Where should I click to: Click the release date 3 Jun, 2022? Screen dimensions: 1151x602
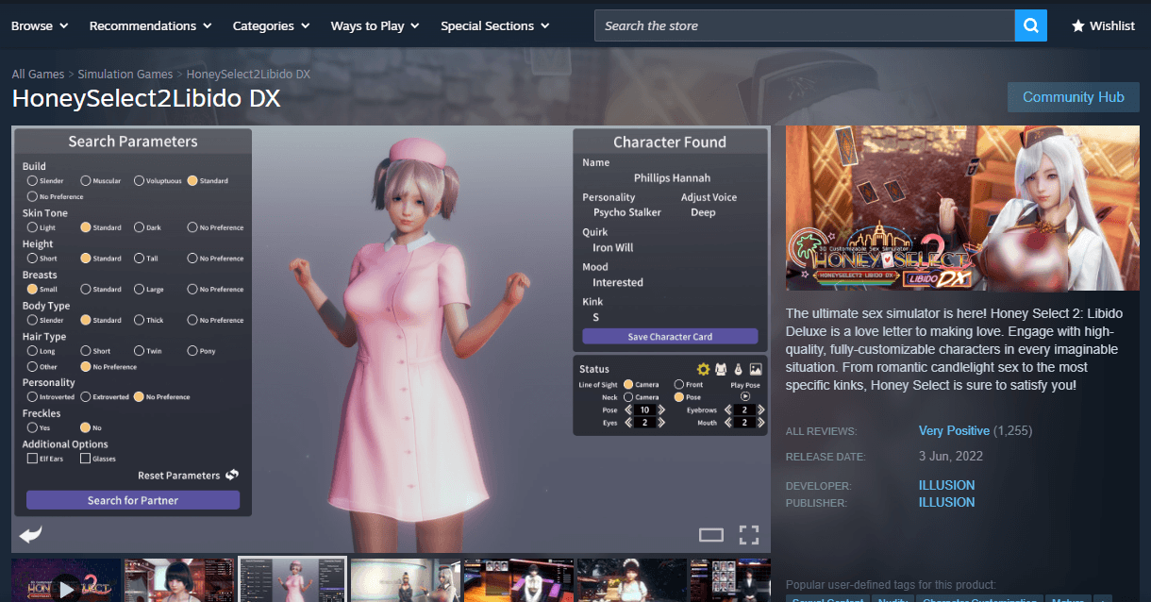pyautogui.click(x=951, y=456)
